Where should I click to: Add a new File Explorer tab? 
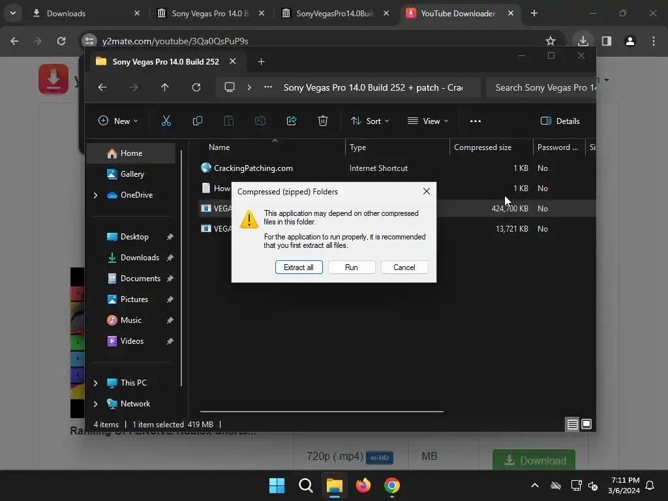tap(261, 62)
